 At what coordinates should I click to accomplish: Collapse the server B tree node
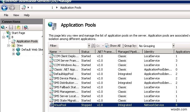[3, 37]
